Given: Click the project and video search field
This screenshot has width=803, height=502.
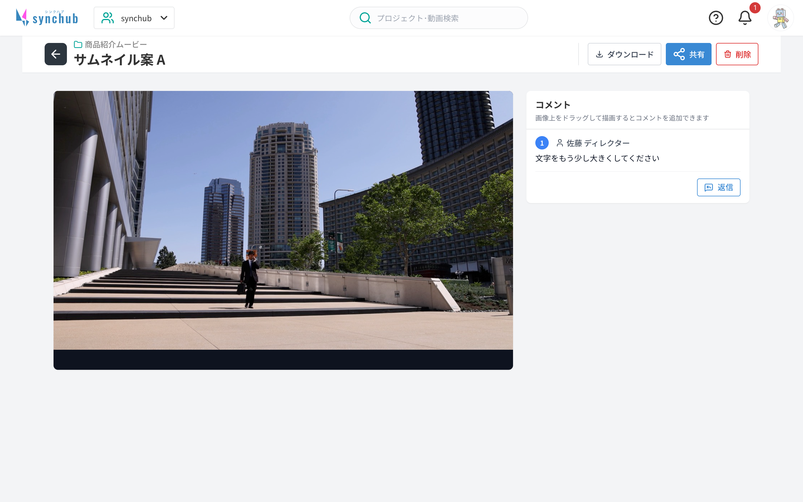Looking at the screenshot, I should [439, 18].
